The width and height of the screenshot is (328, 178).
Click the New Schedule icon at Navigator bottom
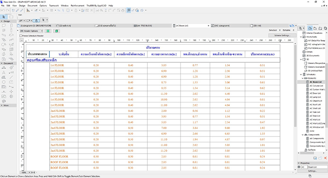tap(315, 158)
